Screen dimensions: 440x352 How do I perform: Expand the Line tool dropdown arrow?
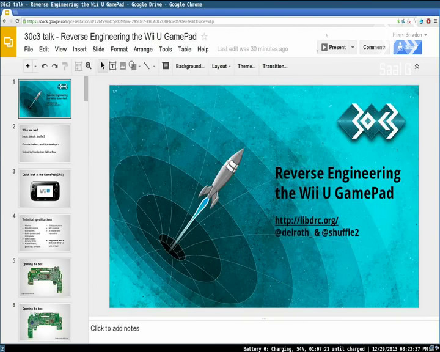pyautogui.click(x=154, y=67)
